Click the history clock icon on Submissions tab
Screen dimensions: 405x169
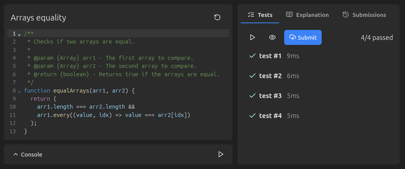(x=346, y=15)
